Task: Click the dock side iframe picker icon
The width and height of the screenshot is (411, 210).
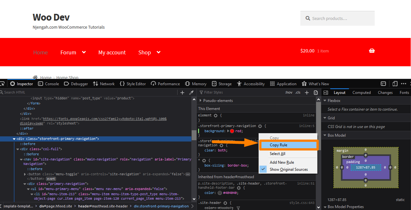Action: pos(383,84)
